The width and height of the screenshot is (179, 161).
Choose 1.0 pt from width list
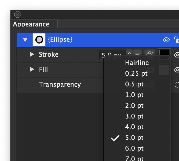pyautogui.click(x=134, y=95)
